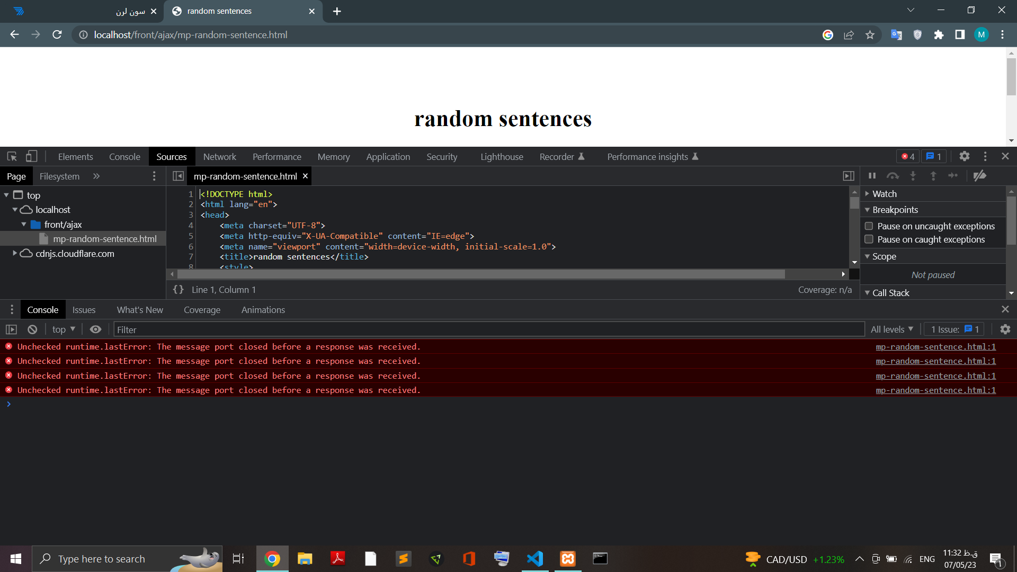Open last error's mp-random-sentence.html:1 link
This screenshot has width=1017, height=572.
[x=935, y=390]
